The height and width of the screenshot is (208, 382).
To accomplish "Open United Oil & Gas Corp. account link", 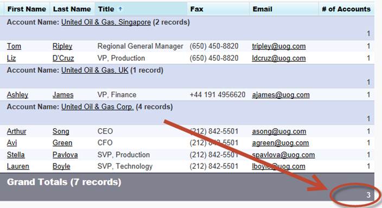I will point(98,107).
